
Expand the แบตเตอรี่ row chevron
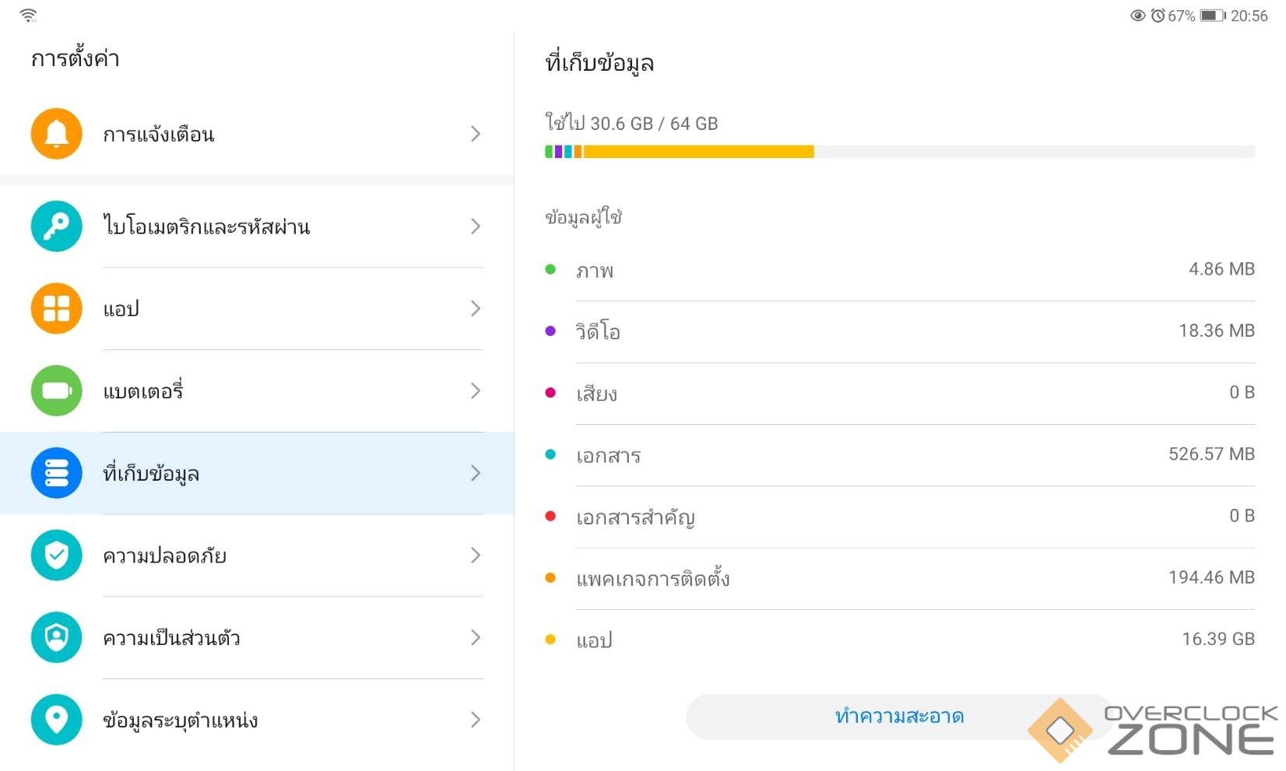476,391
